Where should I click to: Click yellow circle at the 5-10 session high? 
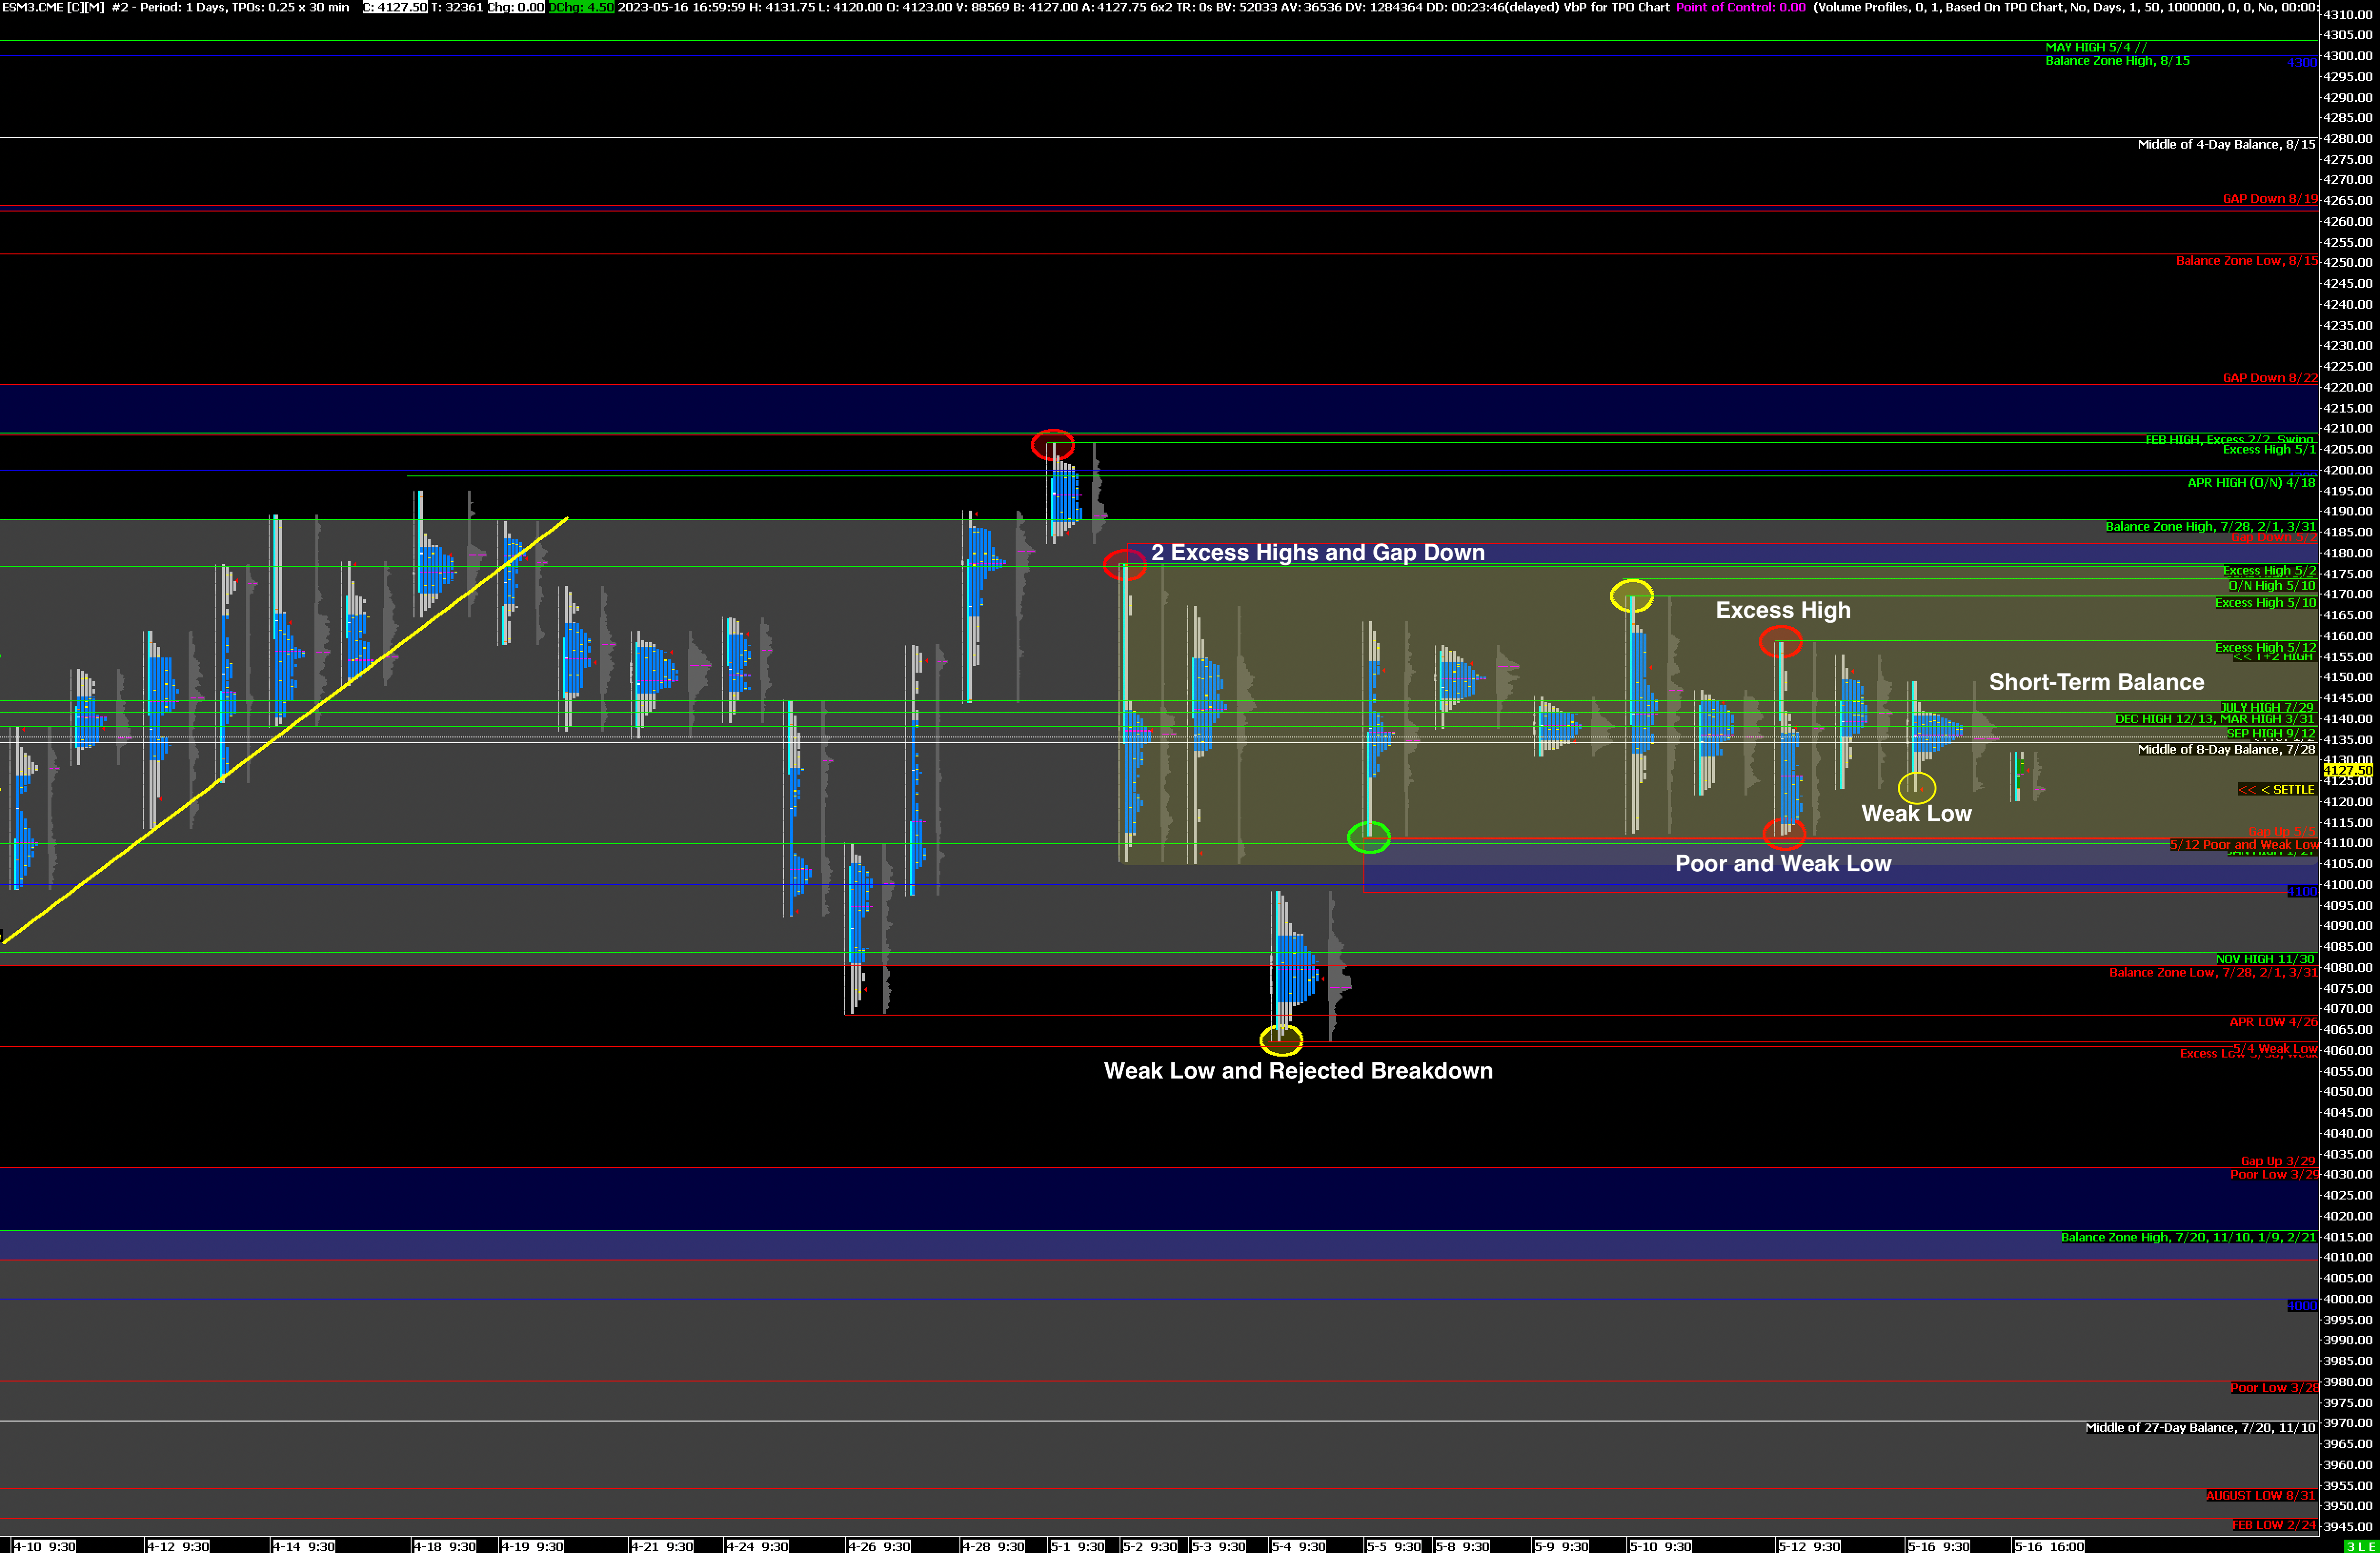tap(1631, 596)
